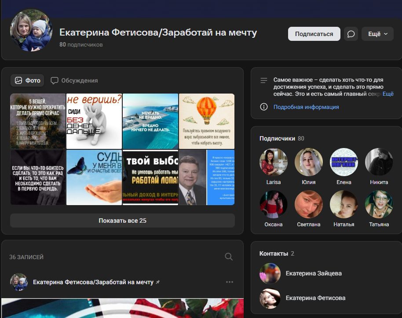Image resolution: width=402 pixels, height=318 pixels.
Task: Open subscriber Larisa's profile picture
Action: click(273, 162)
